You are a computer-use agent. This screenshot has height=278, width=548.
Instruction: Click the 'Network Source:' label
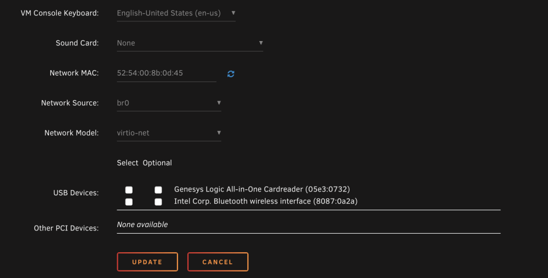point(70,103)
